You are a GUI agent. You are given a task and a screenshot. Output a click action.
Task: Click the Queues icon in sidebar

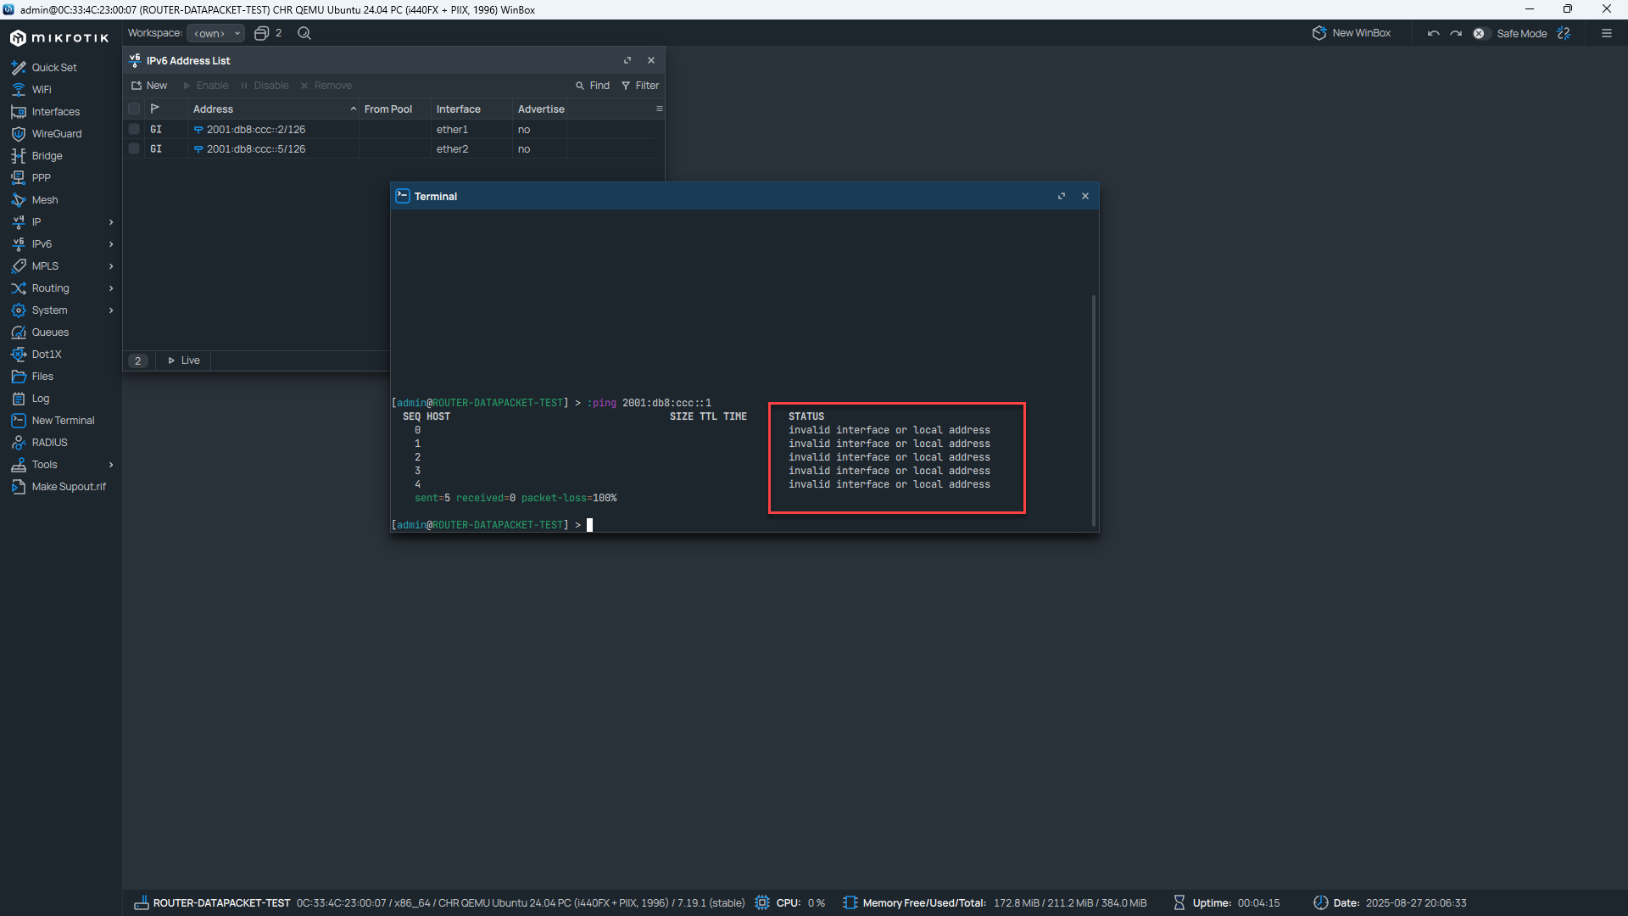click(18, 332)
